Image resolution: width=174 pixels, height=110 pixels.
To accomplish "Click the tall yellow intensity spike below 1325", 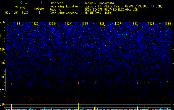I will click(78, 106).
